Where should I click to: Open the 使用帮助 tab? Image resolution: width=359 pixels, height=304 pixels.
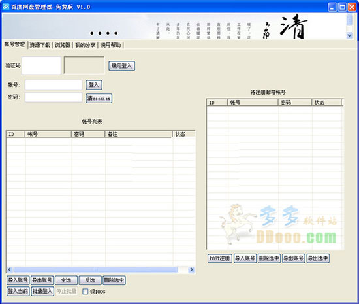(110, 45)
